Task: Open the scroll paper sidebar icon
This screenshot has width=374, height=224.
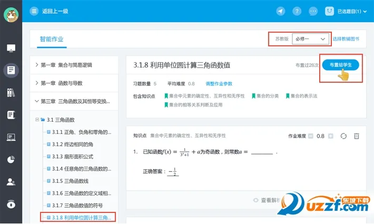Action: coord(11,115)
